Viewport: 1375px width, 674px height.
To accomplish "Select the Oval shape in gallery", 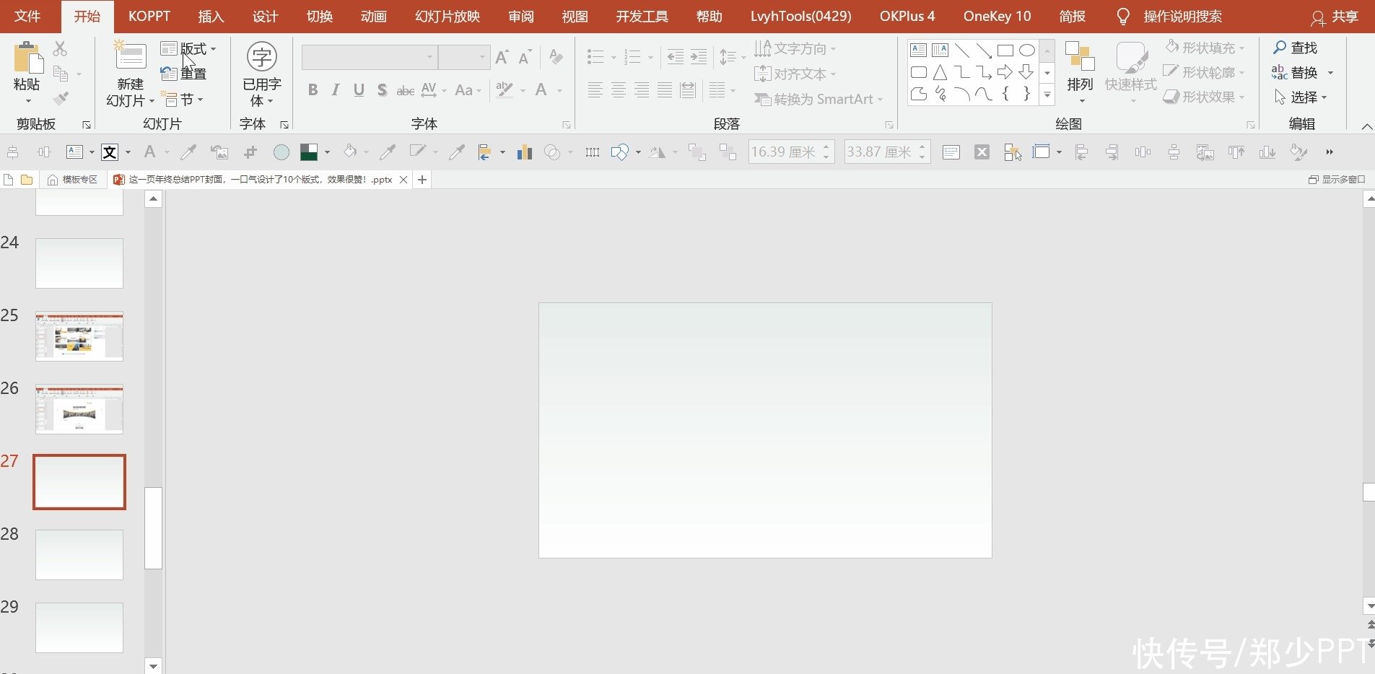I will 1026,51.
